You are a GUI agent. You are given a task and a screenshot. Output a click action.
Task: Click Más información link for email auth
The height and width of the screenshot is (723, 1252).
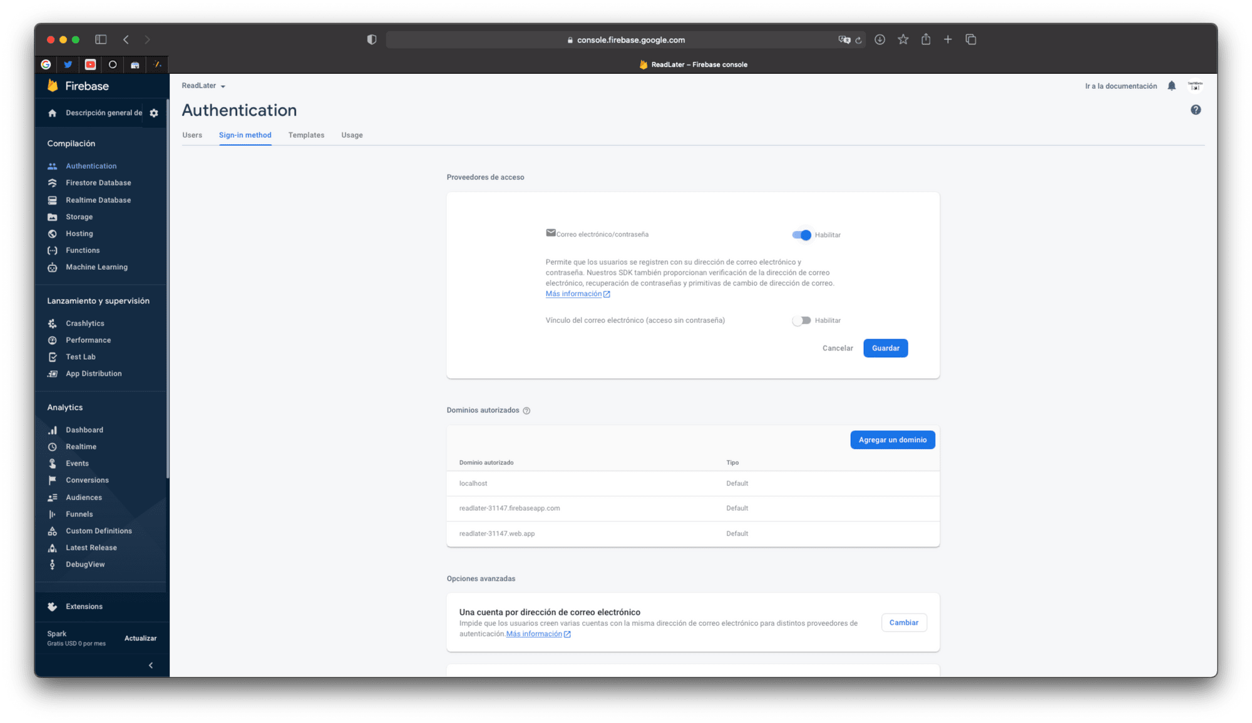tap(574, 293)
